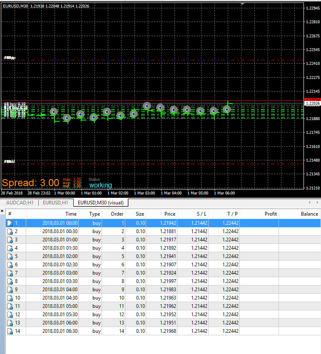Sort table by Order column header
The image size is (321, 354).
pos(114,214)
